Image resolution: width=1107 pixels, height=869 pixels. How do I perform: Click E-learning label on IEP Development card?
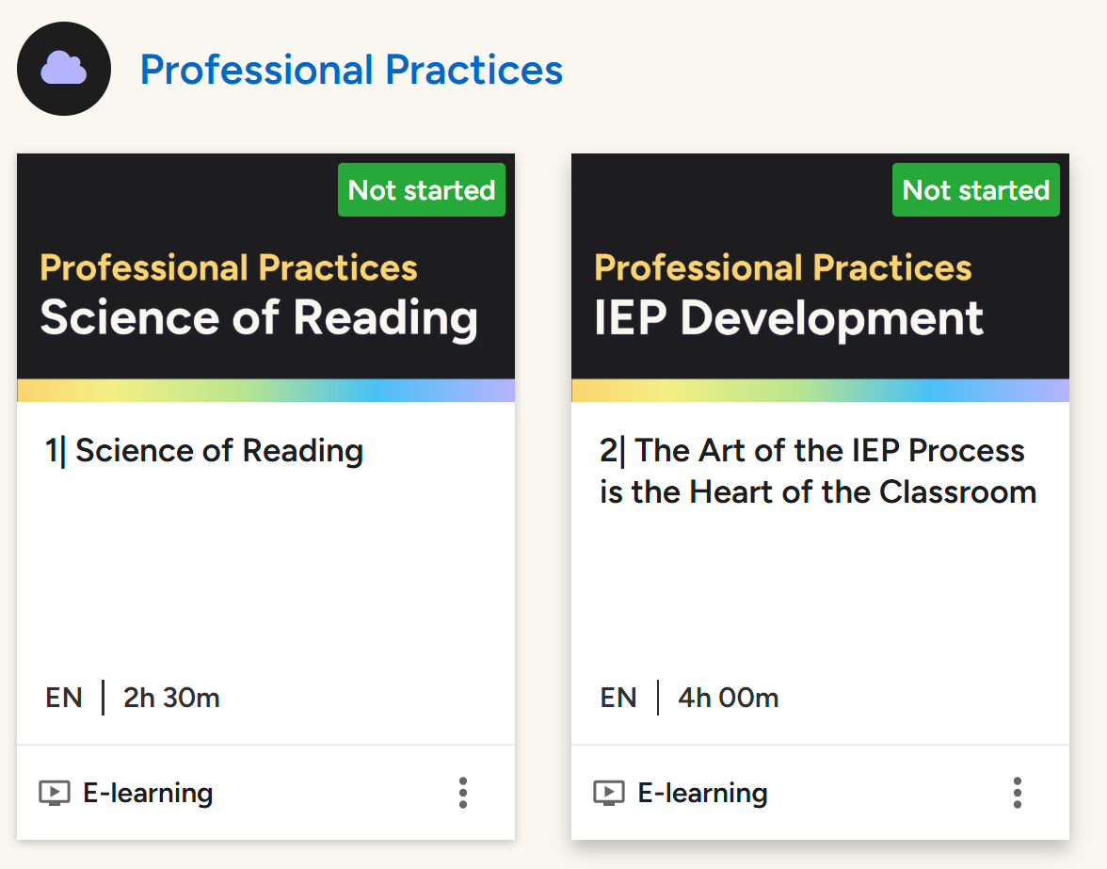[x=702, y=793]
